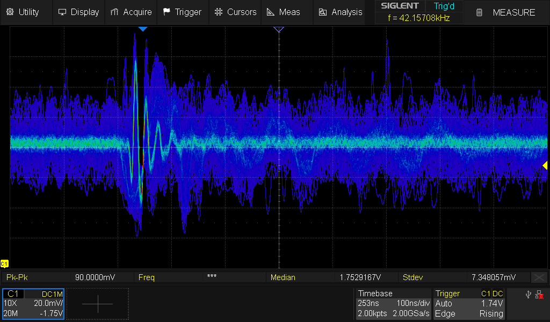Click the Cursors grid icon

[218, 12]
